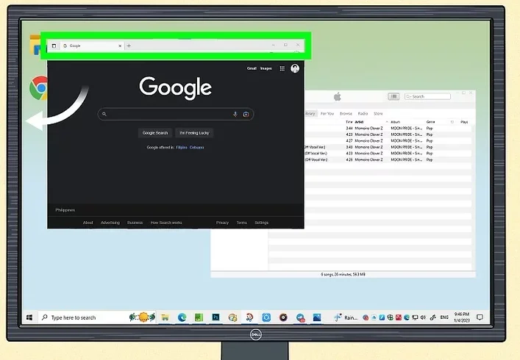The image size is (520, 360).
Task: Sort iTunes songs by Artist column
Action: tap(359, 122)
